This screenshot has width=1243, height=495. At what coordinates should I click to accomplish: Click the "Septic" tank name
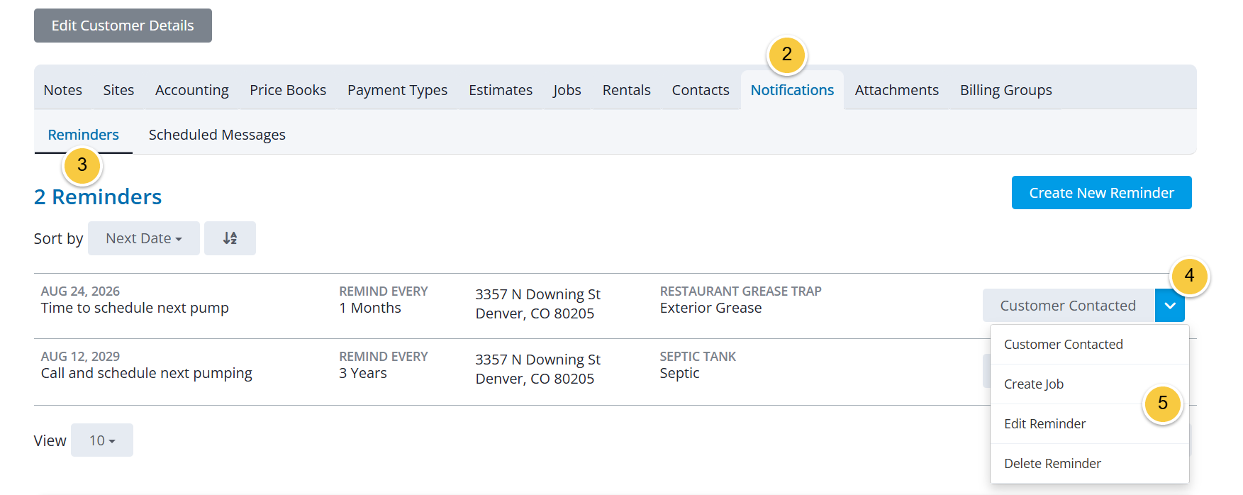click(x=680, y=374)
